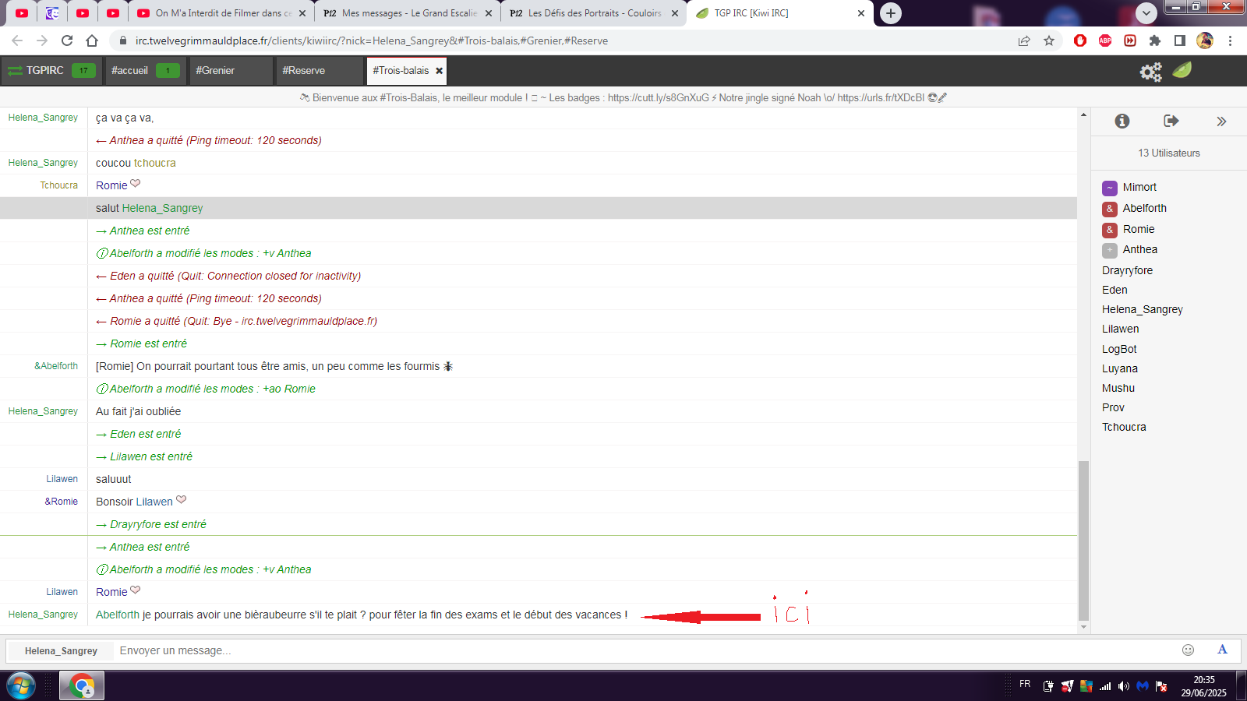Switch to 'On M'a Interdit de Filmer' tab
Image resolution: width=1247 pixels, height=701 pixels.
point(220,13)
